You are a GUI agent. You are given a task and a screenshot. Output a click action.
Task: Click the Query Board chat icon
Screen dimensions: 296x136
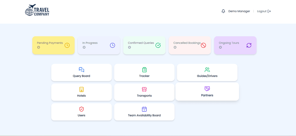click(x=81, y=70)
